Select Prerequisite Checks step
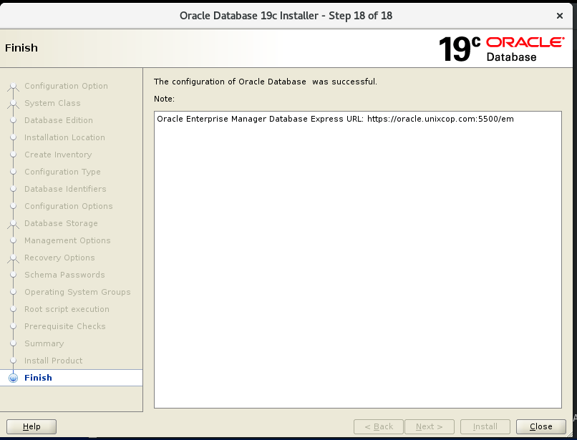Screen dimensions: 577x440 pos(64,326)
